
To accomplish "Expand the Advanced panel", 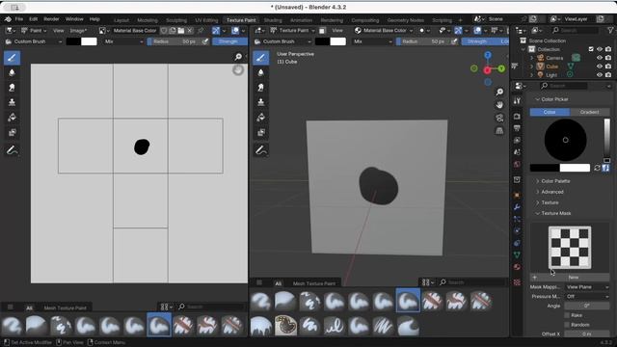I will click(552, 192).
